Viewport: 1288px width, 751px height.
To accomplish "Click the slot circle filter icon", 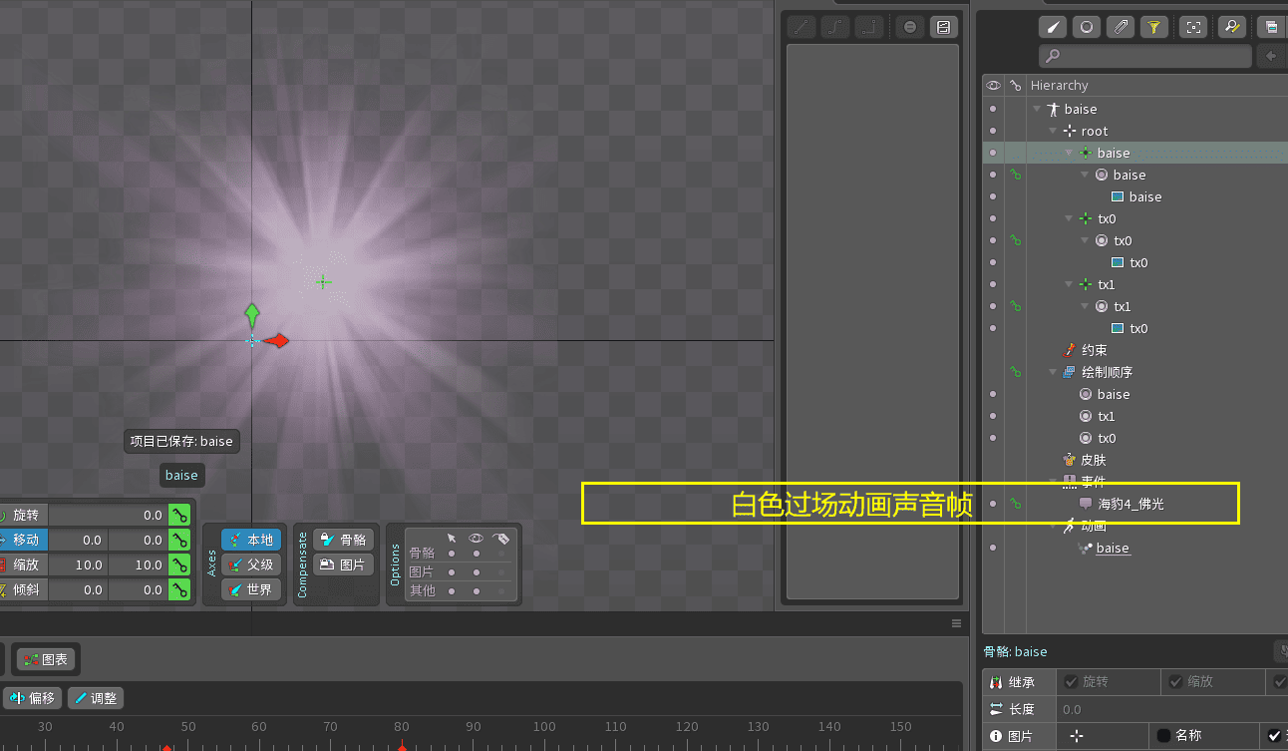I will point(1088,28).
